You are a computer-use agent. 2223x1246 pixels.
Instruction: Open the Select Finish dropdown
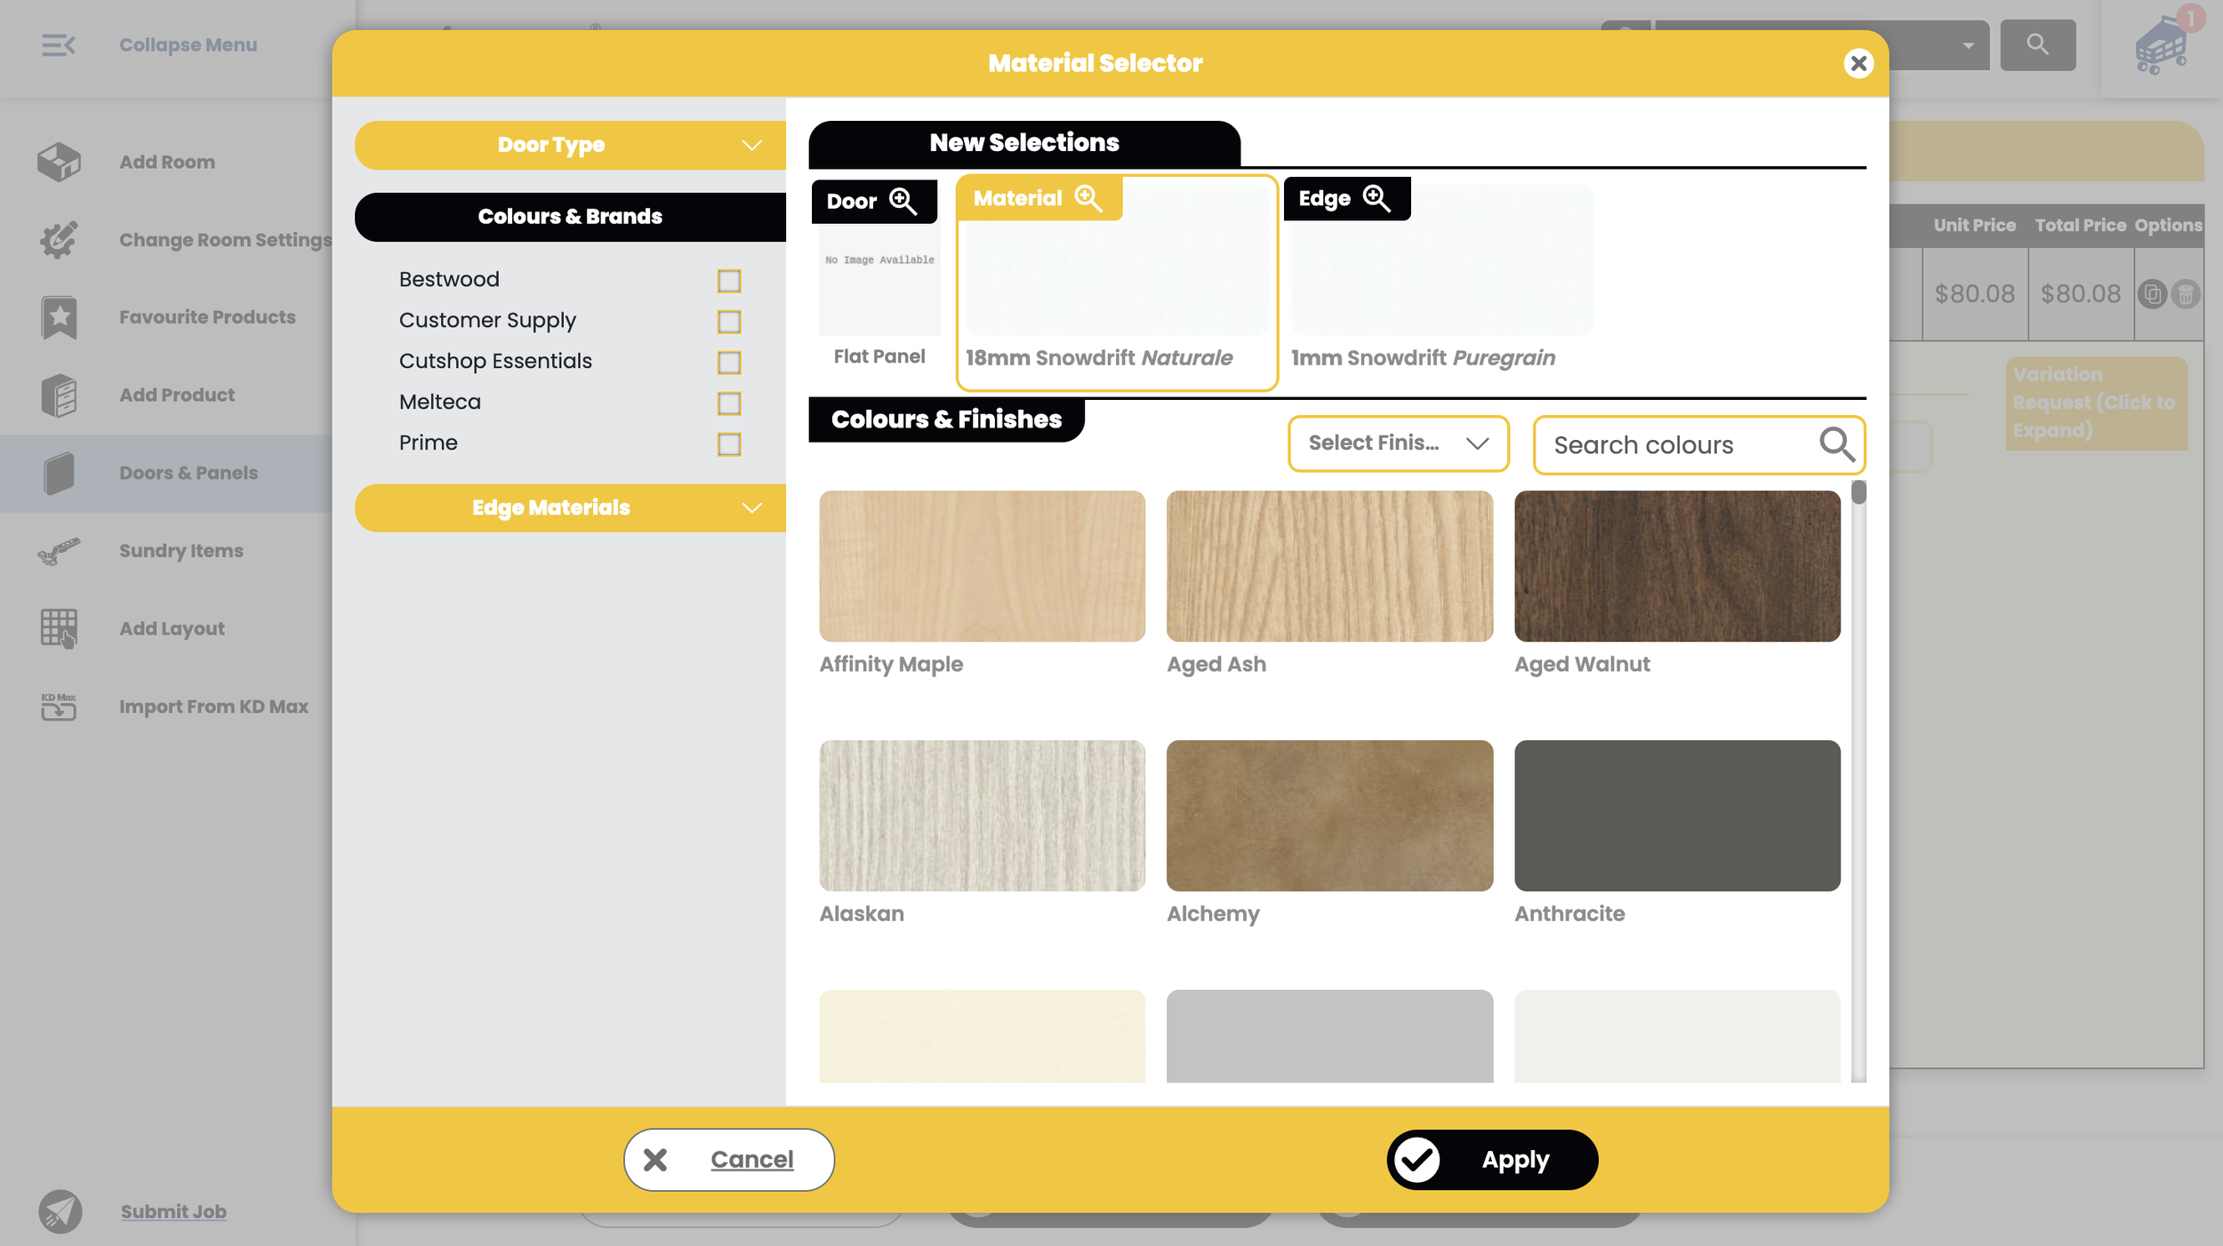1398,443
